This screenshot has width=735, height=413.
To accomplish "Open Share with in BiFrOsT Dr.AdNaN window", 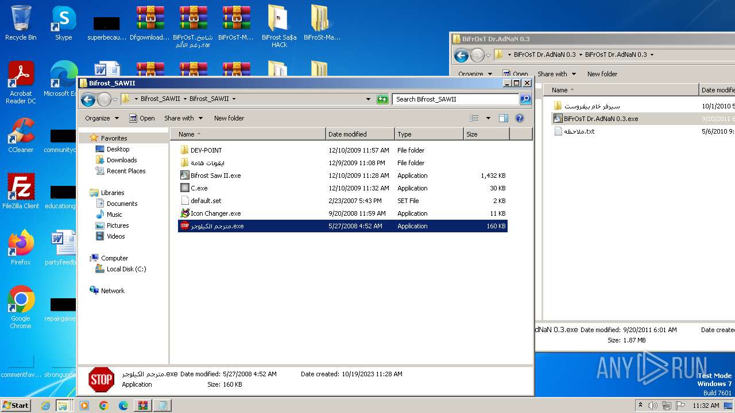I will [x=556, y=74].
